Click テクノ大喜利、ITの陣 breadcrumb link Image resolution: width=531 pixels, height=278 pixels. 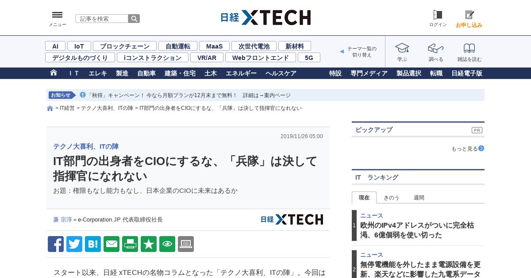(107, 108)
